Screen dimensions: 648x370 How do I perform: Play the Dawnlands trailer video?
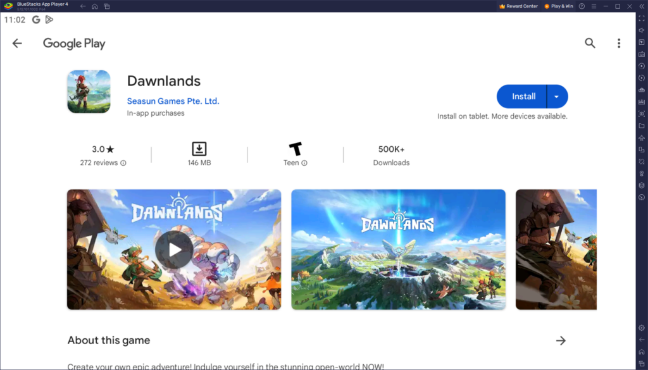173,249
